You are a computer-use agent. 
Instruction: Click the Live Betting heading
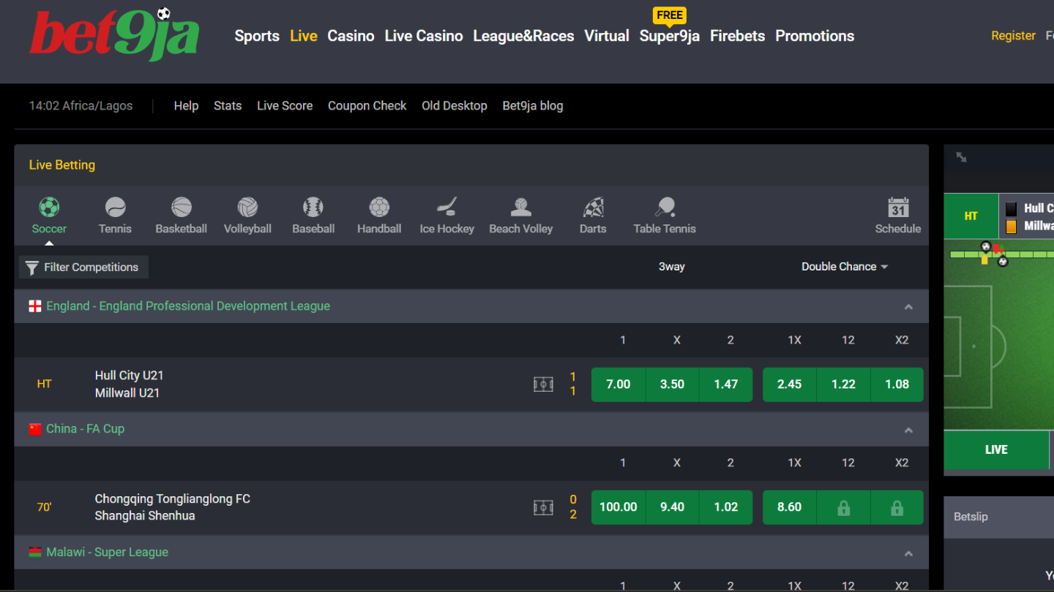tap(62, 165)
